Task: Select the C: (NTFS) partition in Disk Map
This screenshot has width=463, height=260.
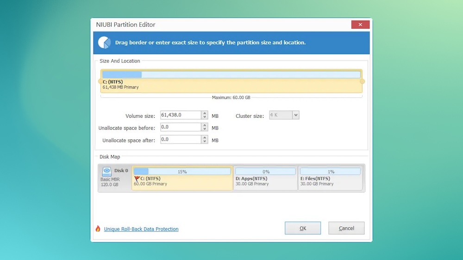Action: point(182,181)
